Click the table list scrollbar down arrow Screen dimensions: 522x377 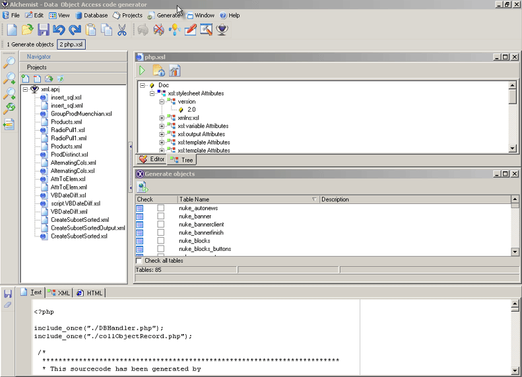tap(515, 252)
